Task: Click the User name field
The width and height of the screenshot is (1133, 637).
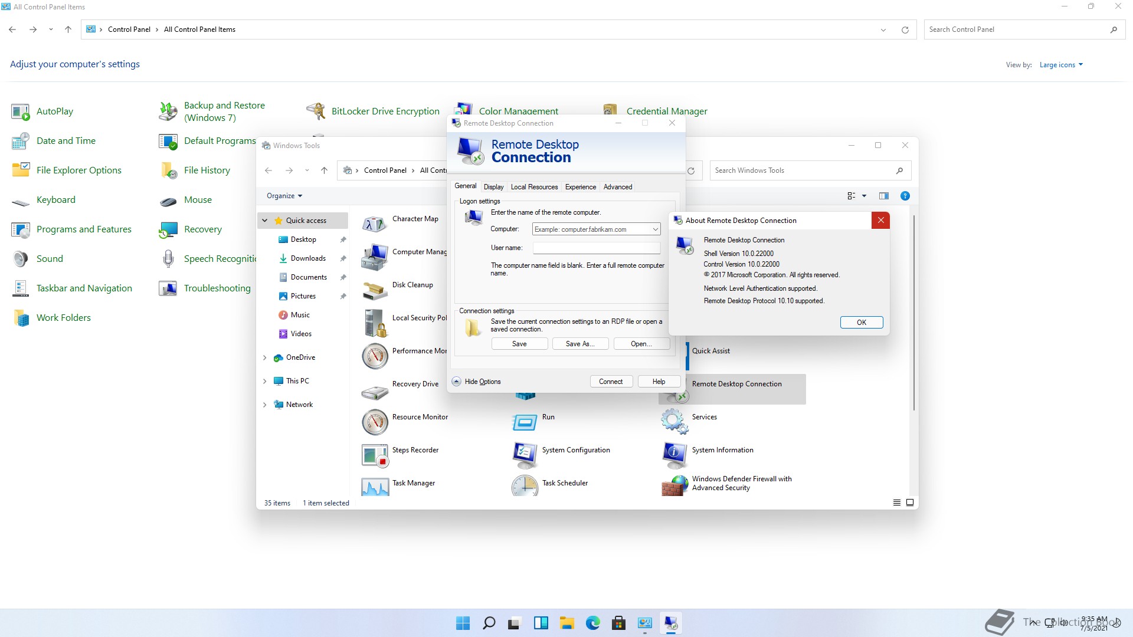Action: click(596, 248)
